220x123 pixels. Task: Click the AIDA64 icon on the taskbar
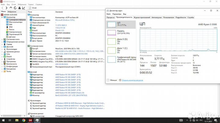[31, 120]
